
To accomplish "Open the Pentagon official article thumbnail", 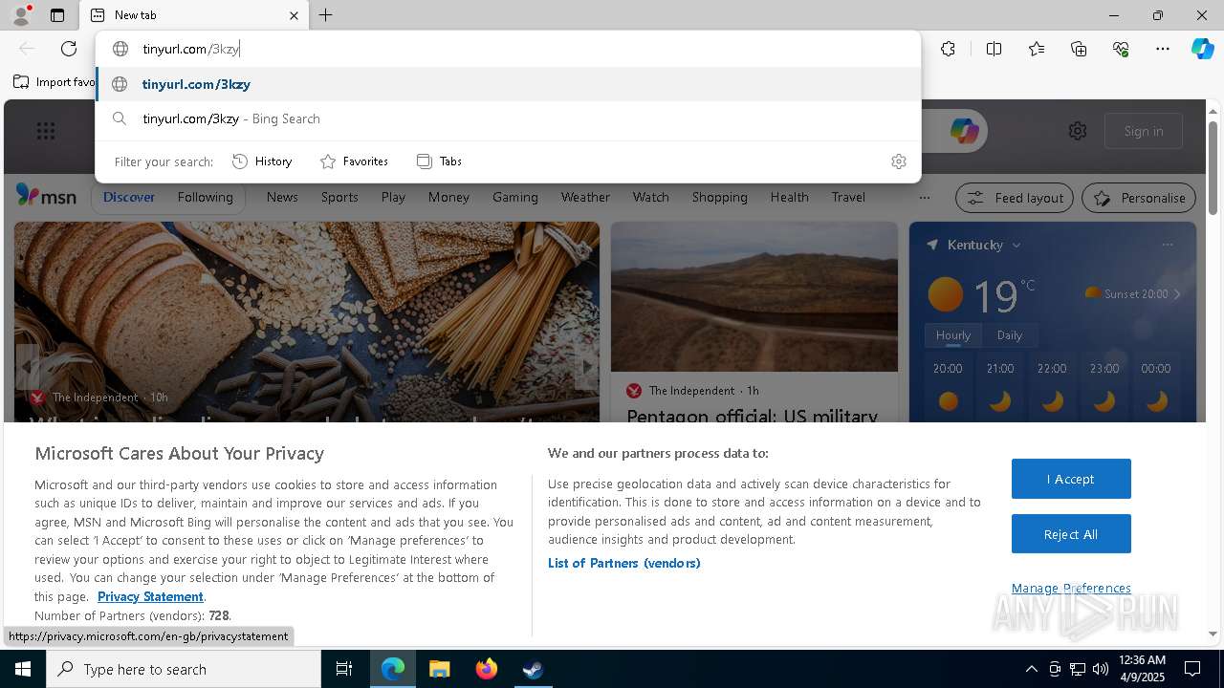I will point(754,297).
